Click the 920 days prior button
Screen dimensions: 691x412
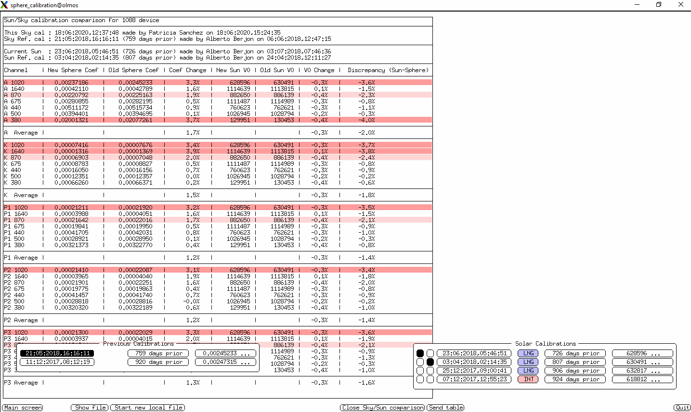pyautogui.click(x=158, y=362)
